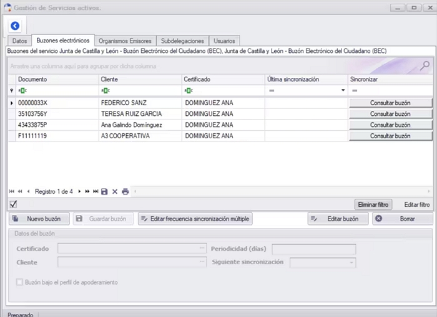
Task: Click the Registro 1 de 4 label
Action: [54, 191]
